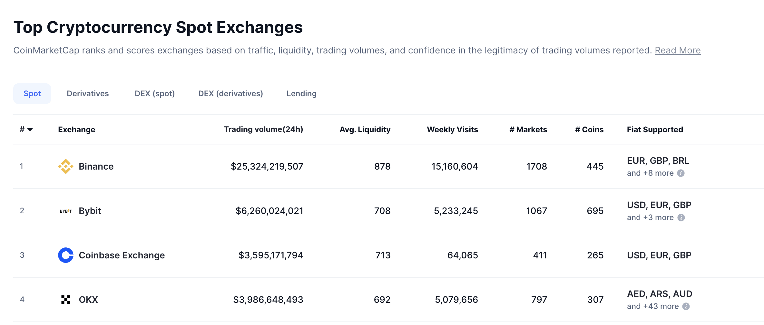Sort by rank using the # arrow

30,129
